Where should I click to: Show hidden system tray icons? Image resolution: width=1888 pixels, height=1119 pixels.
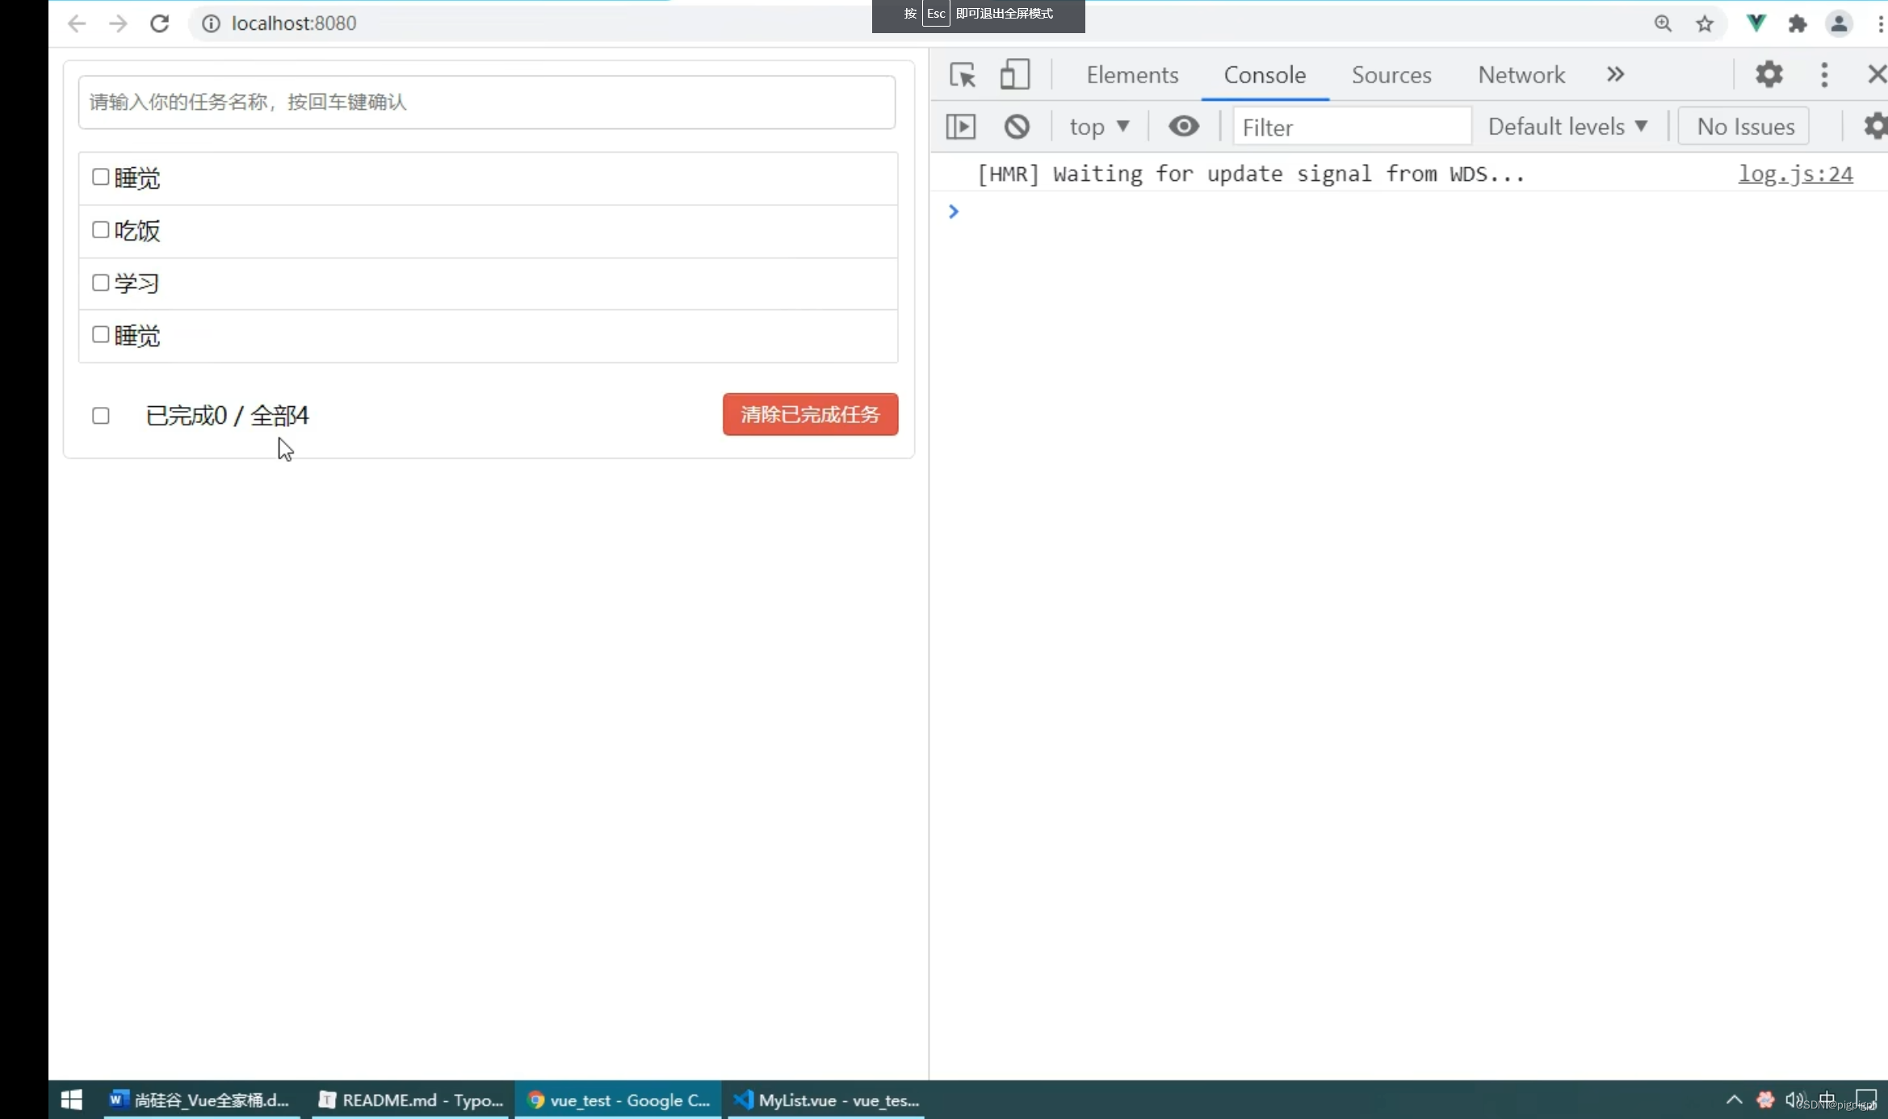[1734, 1100]
